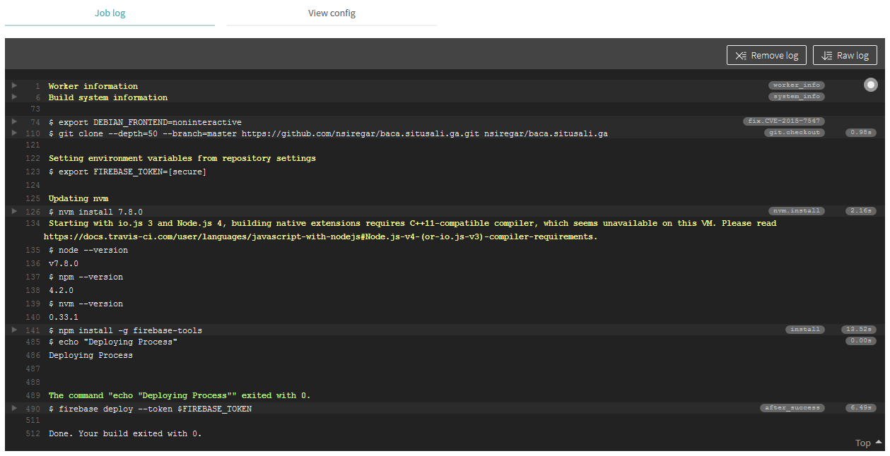Screen dimensions: 890x456
Task: Click the 'Updating nvm' line
Action: click(78, 198)
